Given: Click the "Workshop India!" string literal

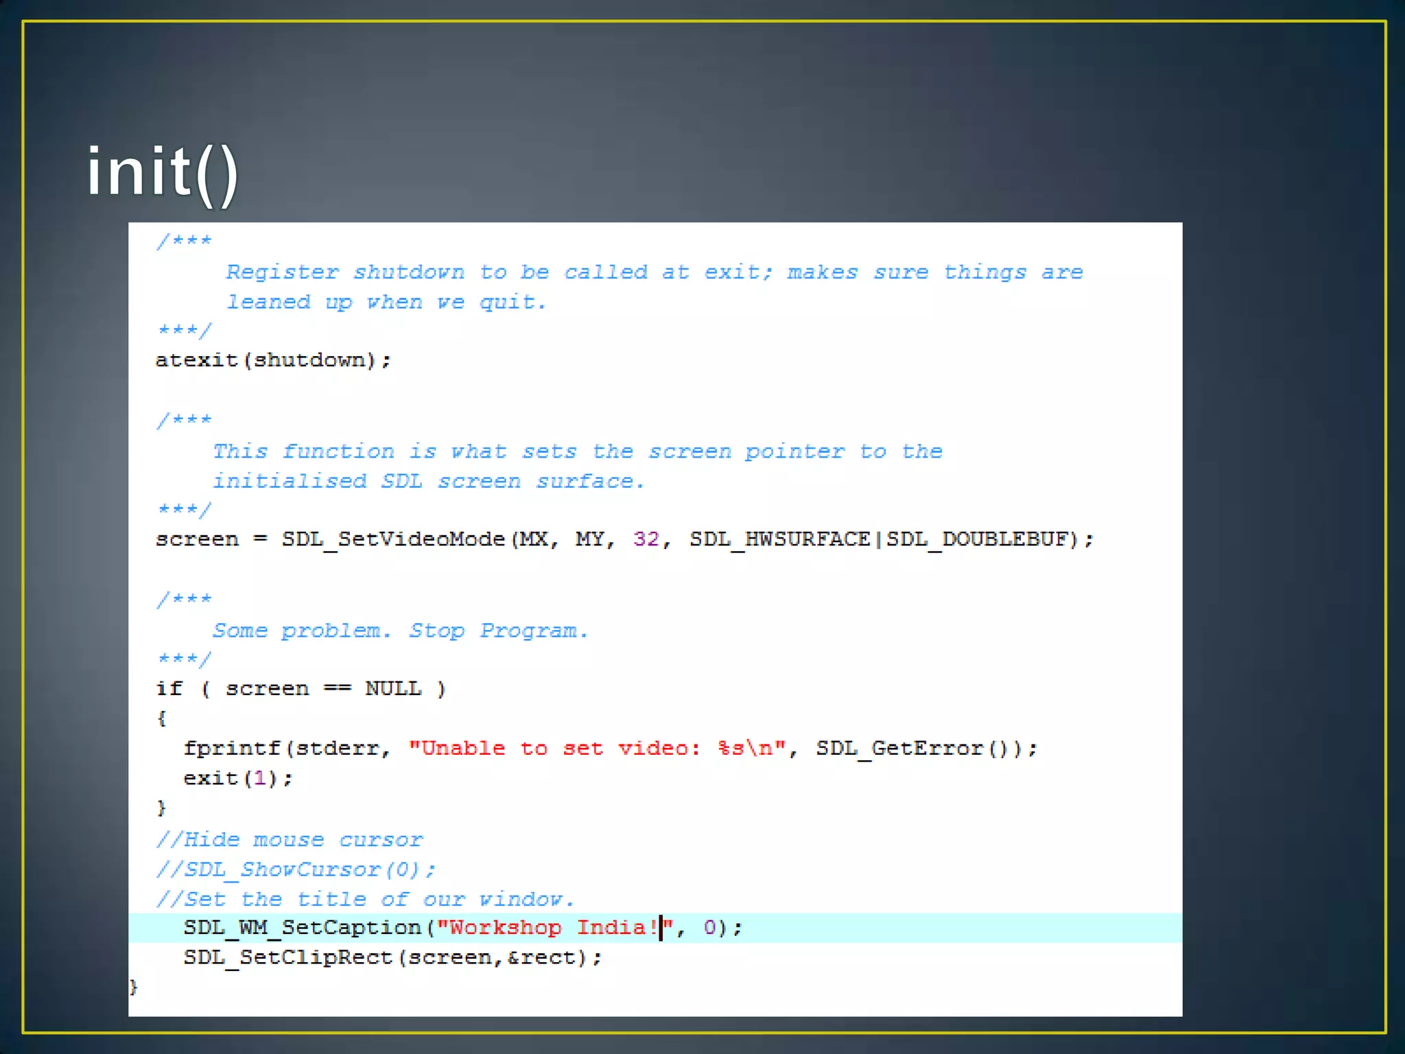Looking at the screenshot, I should [x=554, y=928].
